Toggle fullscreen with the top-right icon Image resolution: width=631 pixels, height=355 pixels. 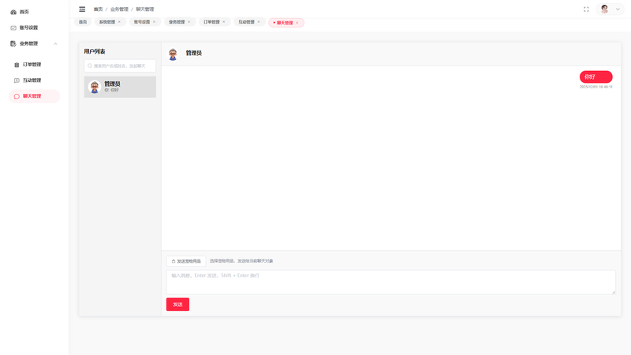[586, 9]
